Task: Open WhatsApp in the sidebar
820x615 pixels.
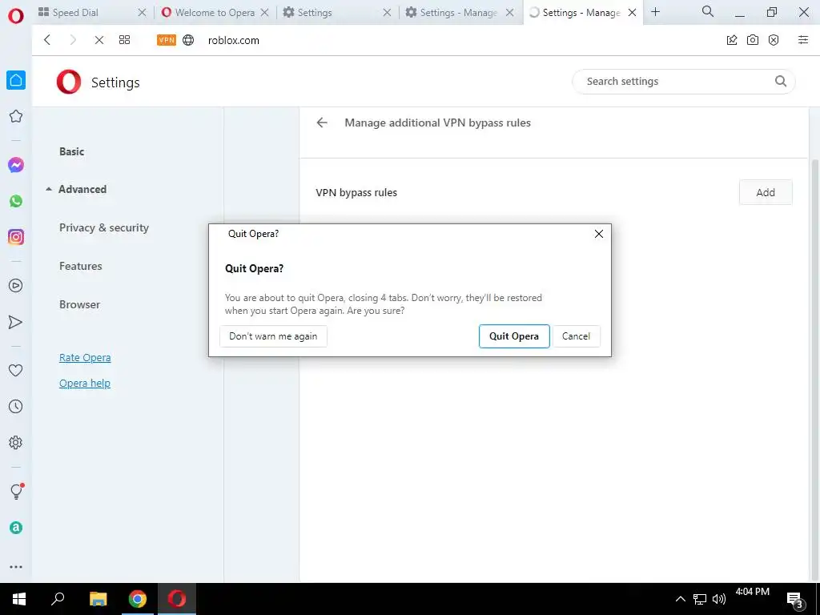Action: click(16, 201)
